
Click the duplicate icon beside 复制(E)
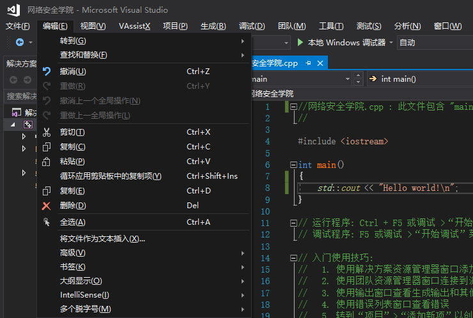click(x=47, y=191)
